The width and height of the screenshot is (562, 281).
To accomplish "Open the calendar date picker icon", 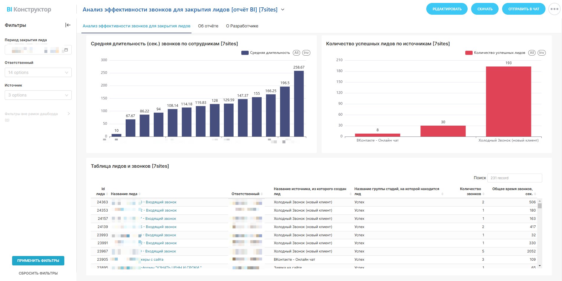I will 66,50.
